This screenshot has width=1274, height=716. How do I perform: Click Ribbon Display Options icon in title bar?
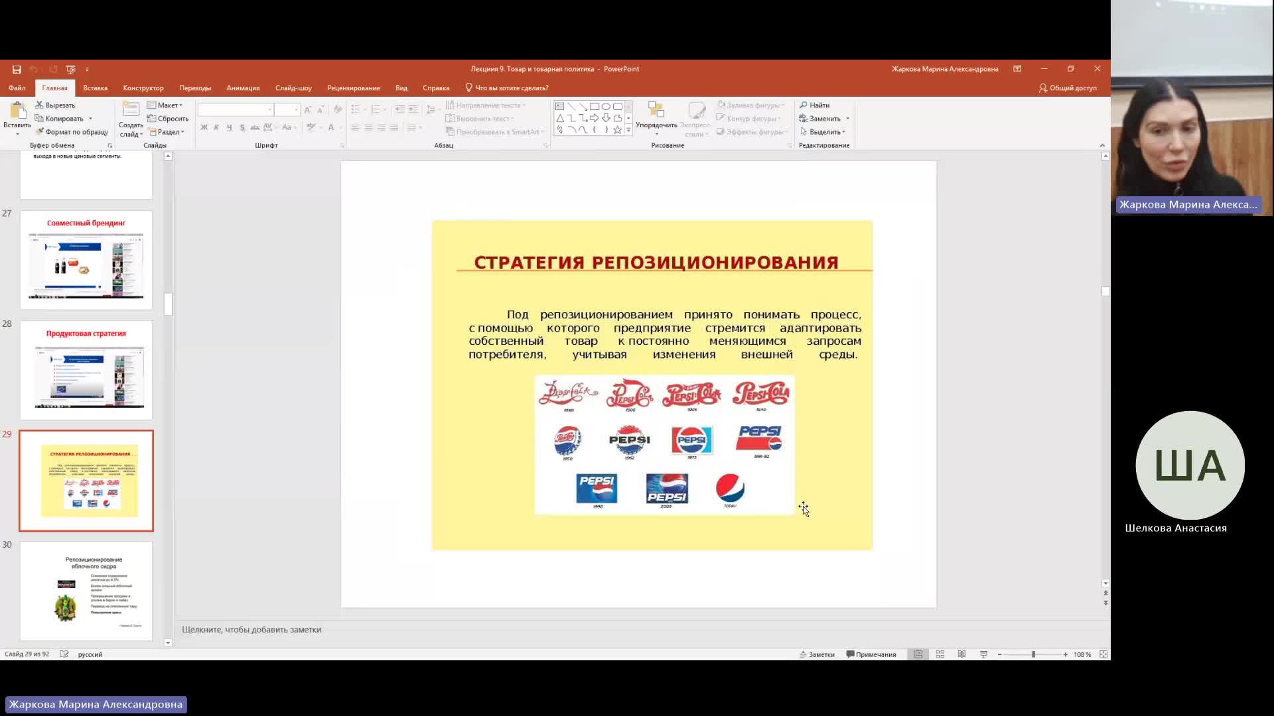(x=1017, y=69)
